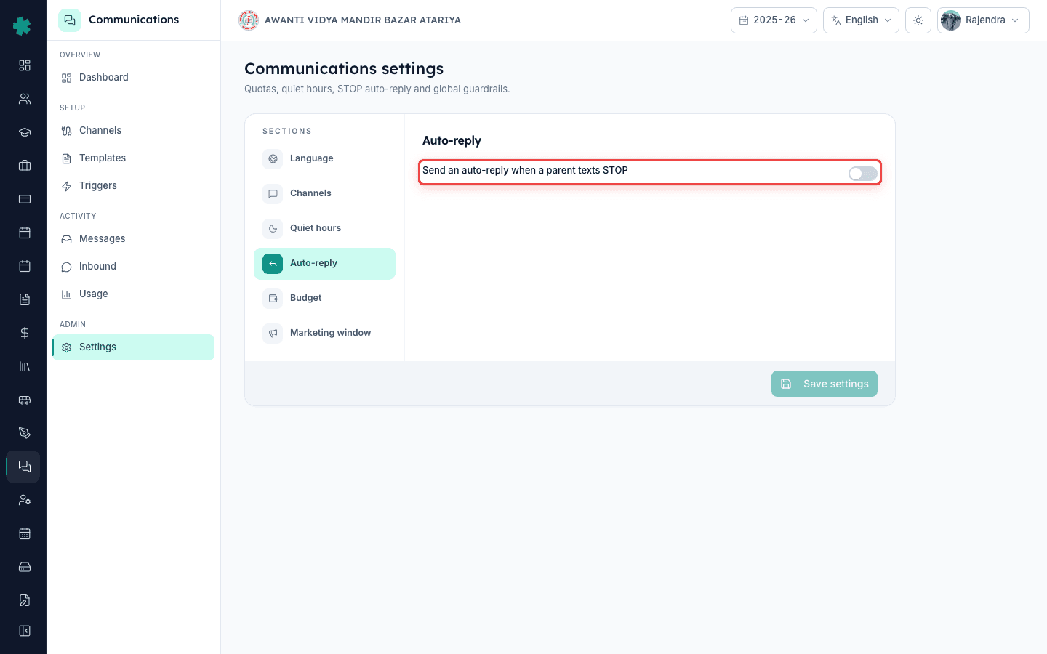Click the moon icon beside Quiet hours

(x=273, y=228)
